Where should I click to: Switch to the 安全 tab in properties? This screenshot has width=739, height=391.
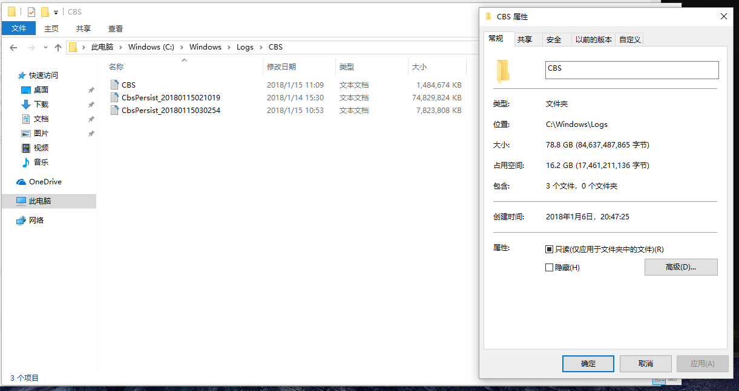[554, 39]
